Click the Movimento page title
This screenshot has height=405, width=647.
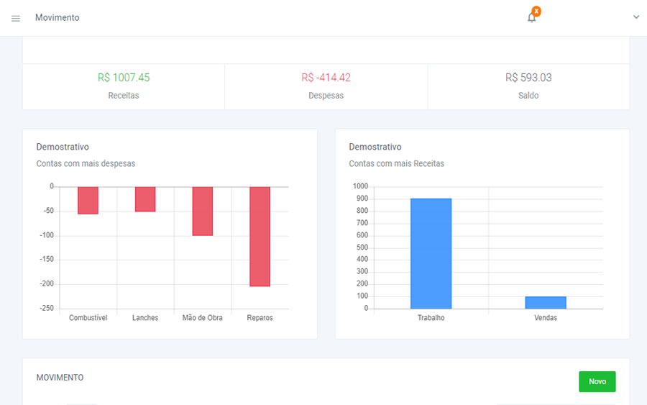pyautogui.click(x=58, y=18)
